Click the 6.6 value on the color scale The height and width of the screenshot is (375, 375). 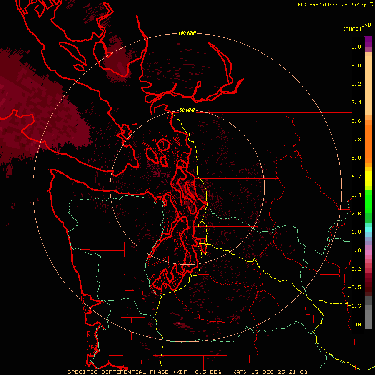click(x=356, y=121)
